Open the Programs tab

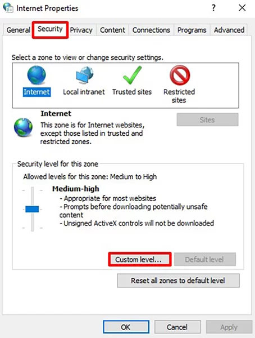coord(192,30)
